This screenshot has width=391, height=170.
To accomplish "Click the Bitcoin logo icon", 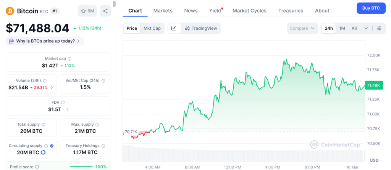I will pyautogui.click(x=10, y=11).
